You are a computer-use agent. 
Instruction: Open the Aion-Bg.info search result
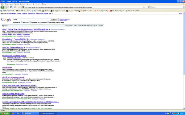coord(7,67)
